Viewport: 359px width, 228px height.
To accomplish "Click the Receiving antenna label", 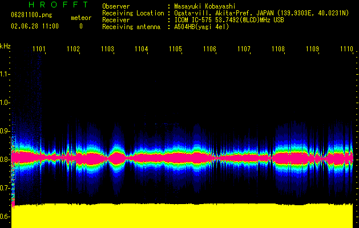I will click(x=131, y=27).
